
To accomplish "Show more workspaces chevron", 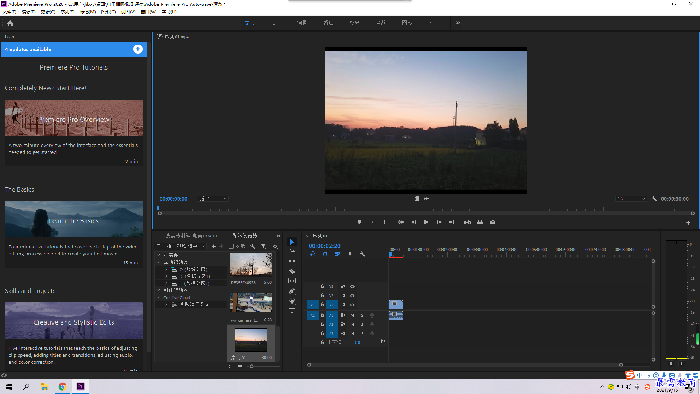I will tap(458, 23).
